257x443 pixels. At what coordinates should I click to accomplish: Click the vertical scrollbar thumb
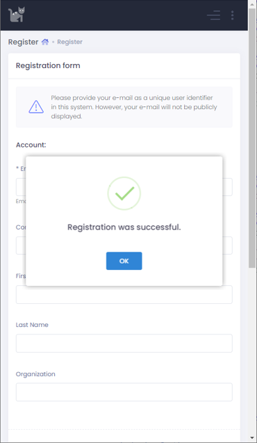tap(252, 138)
